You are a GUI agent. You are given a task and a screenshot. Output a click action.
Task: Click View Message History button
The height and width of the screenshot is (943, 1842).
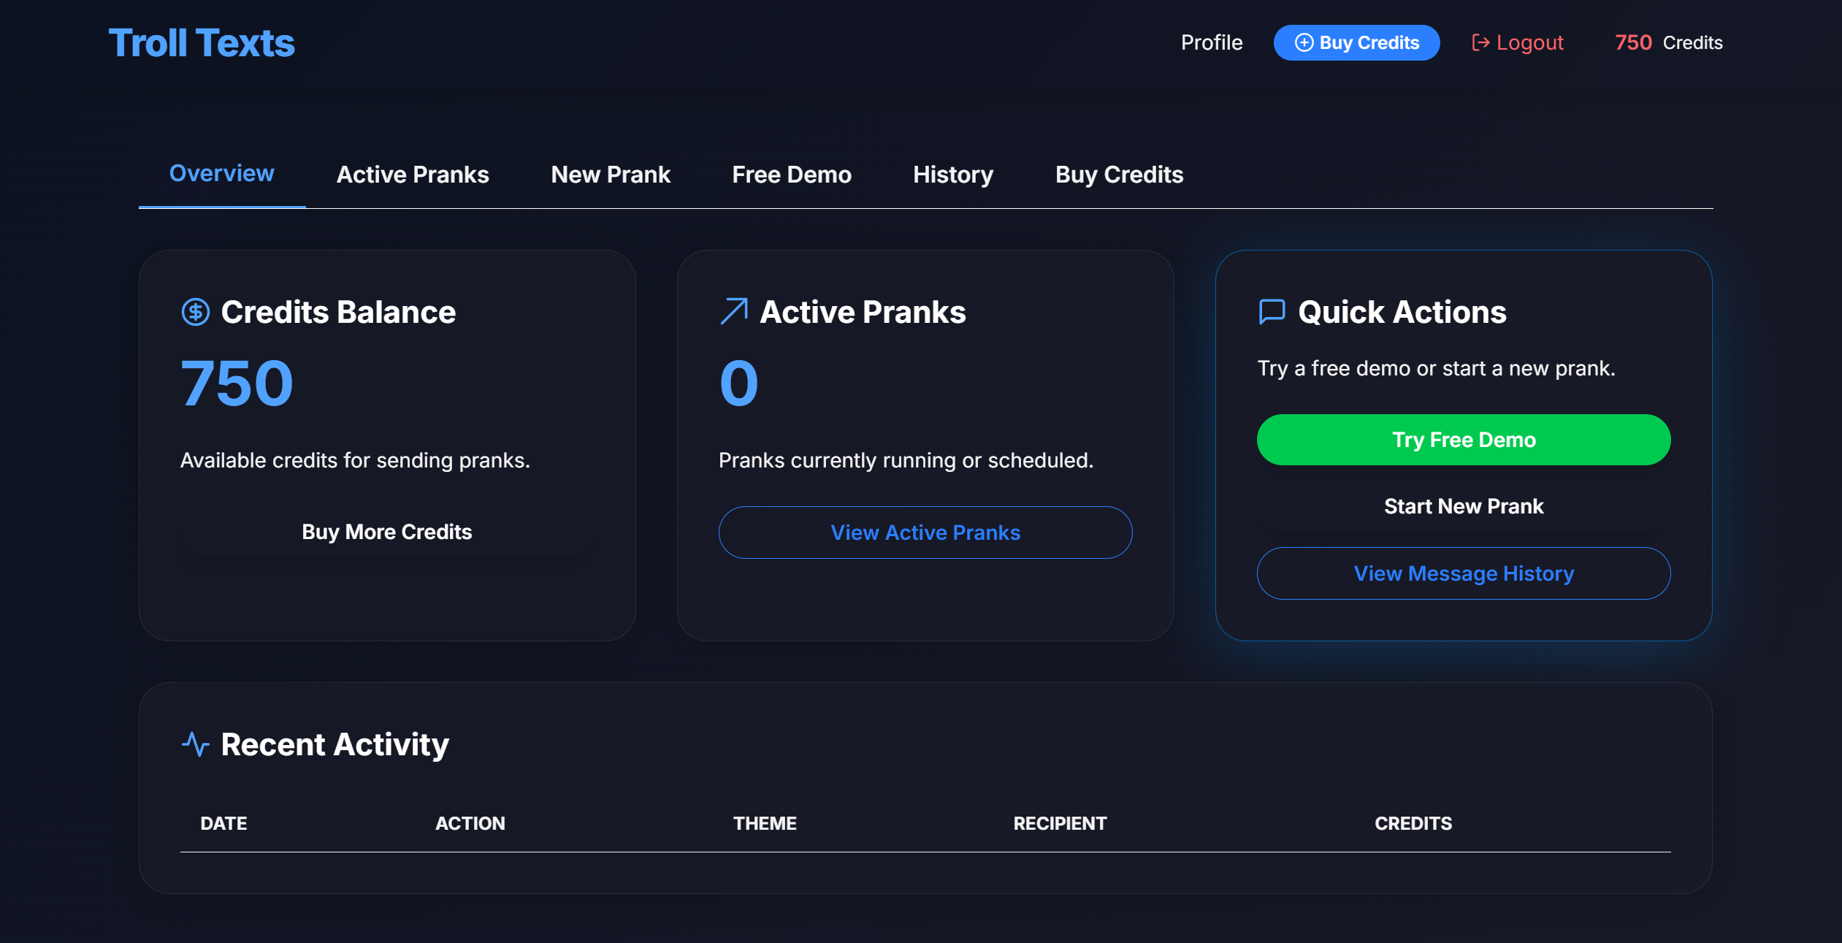coord(1463,573)
